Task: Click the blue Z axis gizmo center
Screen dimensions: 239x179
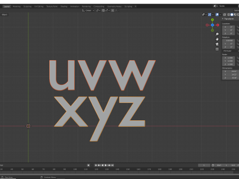Action: coord(213,25)
